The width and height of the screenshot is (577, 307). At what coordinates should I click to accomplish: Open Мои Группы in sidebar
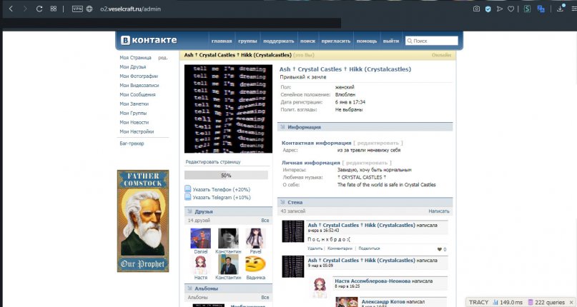click(133, 113)
